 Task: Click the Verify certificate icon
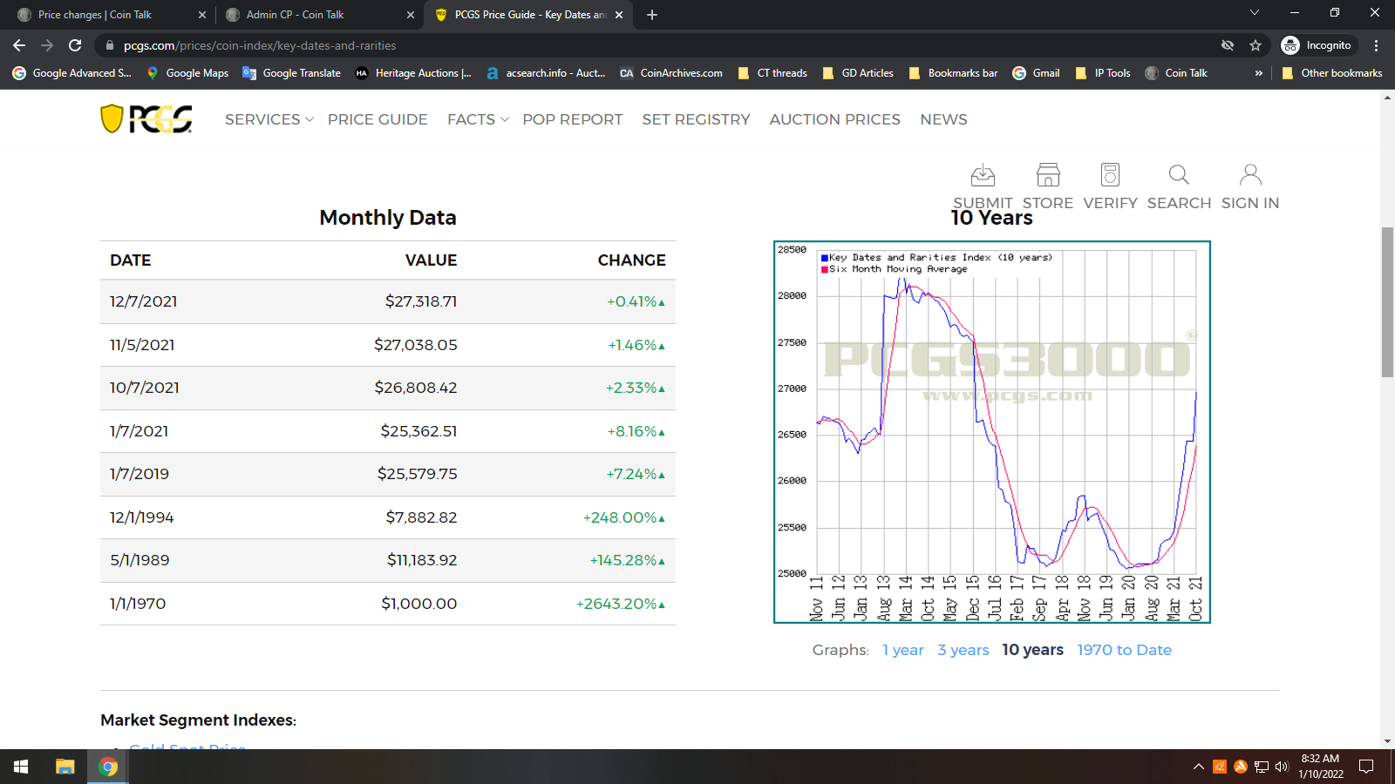1110,176
